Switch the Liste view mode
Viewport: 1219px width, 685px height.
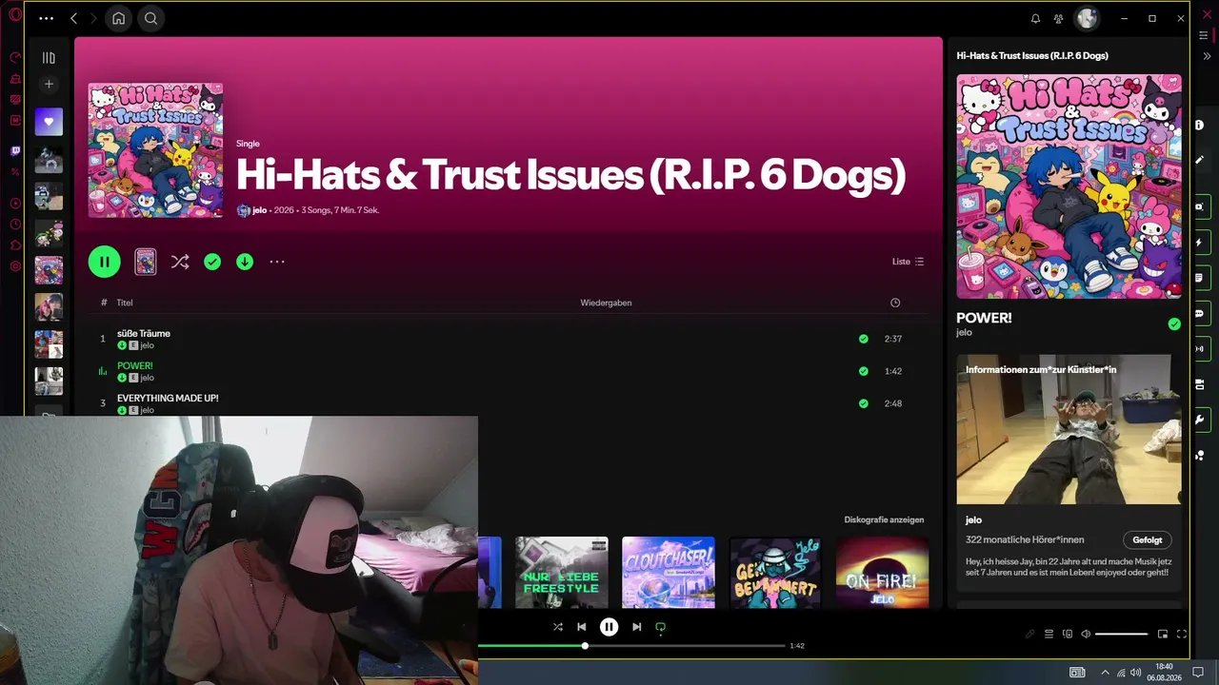click(908, 262)
